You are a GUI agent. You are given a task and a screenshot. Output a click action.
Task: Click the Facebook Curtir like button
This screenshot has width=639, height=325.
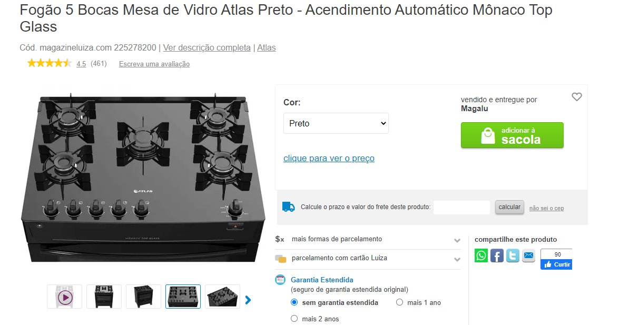click(558, 264)
